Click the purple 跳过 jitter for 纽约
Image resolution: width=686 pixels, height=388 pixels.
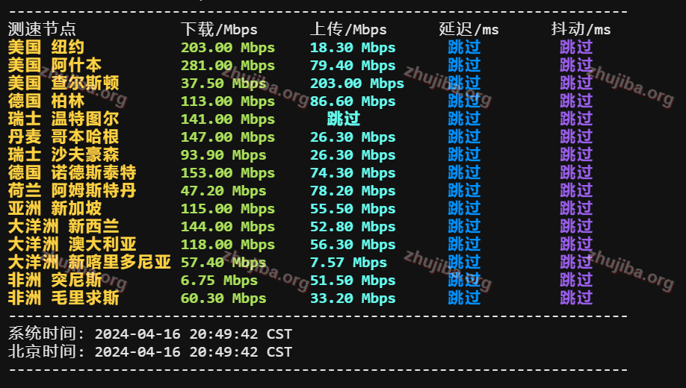pos(576,47)
